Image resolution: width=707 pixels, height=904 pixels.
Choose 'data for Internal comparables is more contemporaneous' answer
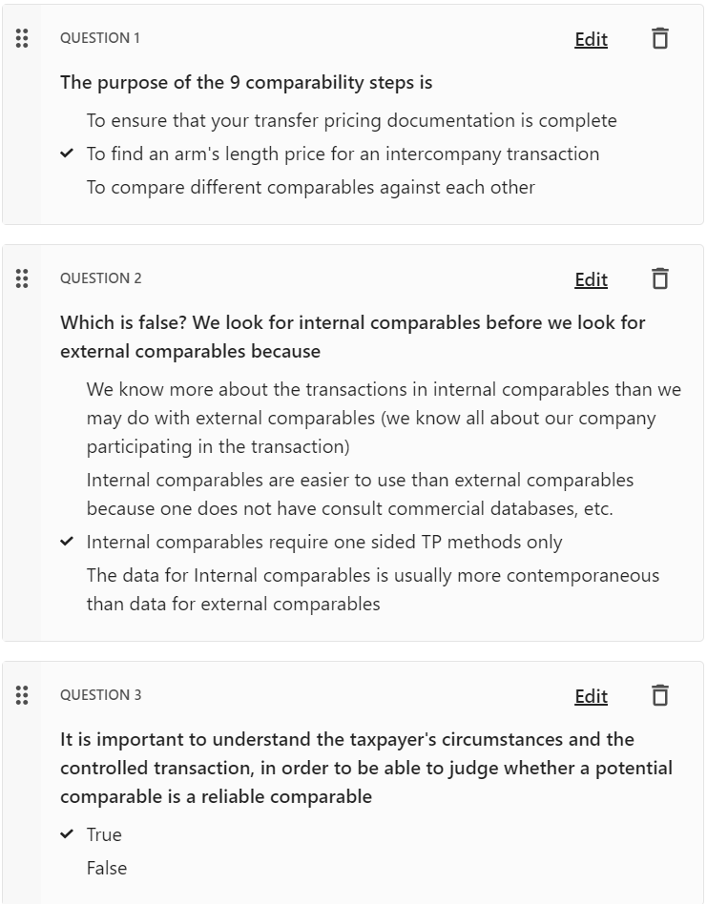coord(373,589)
